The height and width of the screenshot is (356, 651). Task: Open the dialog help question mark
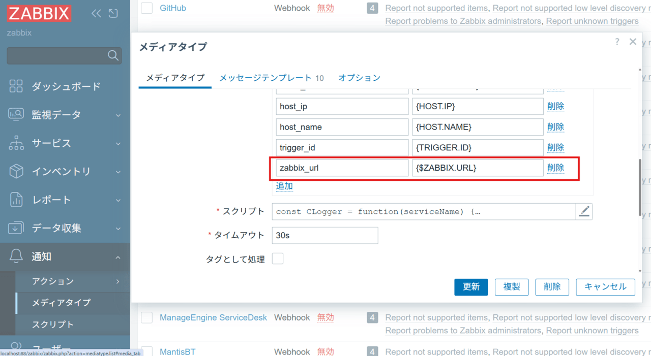click(617, 42)
